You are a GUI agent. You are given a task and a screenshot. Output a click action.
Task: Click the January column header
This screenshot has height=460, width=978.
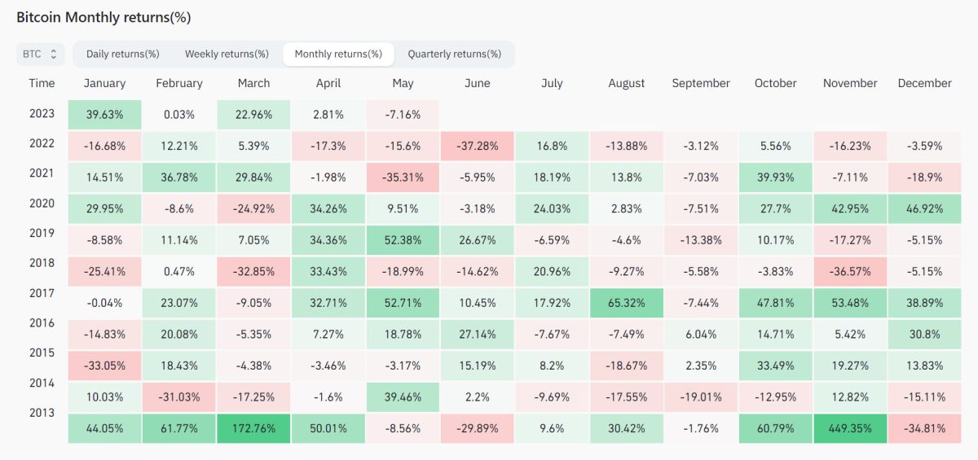(x=104, y=83)
